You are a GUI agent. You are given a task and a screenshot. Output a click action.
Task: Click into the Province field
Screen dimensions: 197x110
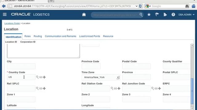click(136, 77)
